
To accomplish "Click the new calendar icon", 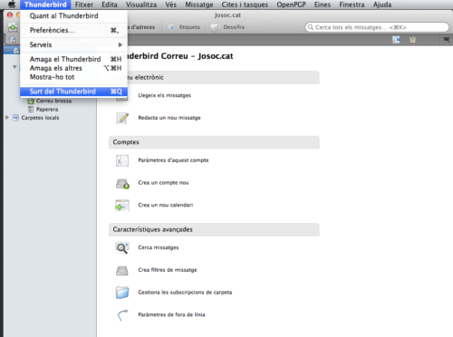I will 122,206.
